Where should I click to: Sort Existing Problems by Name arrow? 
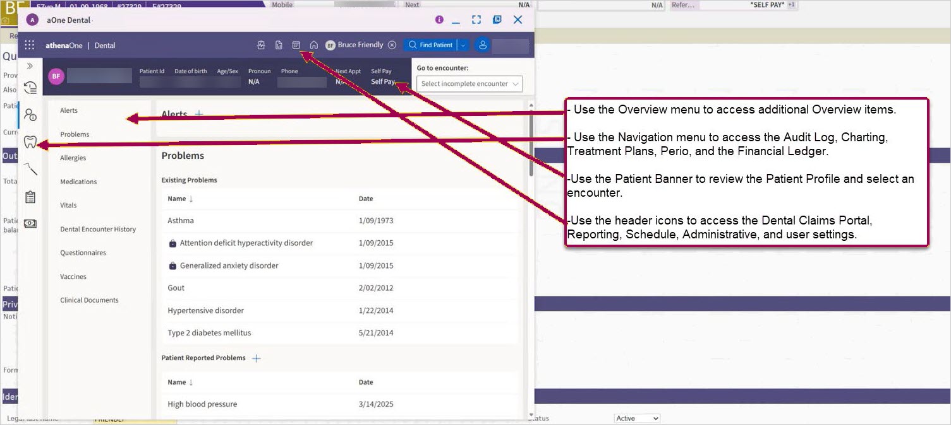191,199
